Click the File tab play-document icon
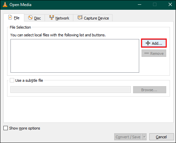Viewport: 176px width, 143px height. (10, 17)
